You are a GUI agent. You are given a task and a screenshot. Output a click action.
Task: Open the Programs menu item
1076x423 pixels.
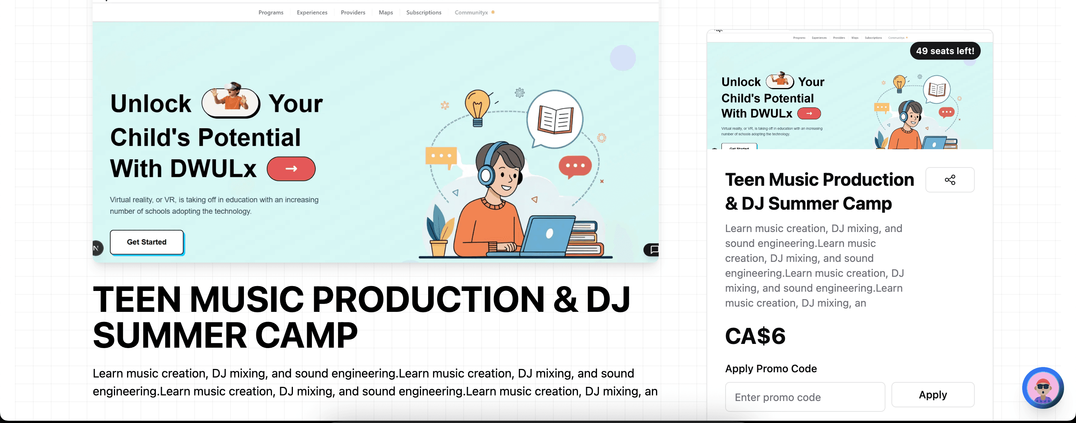270,13
